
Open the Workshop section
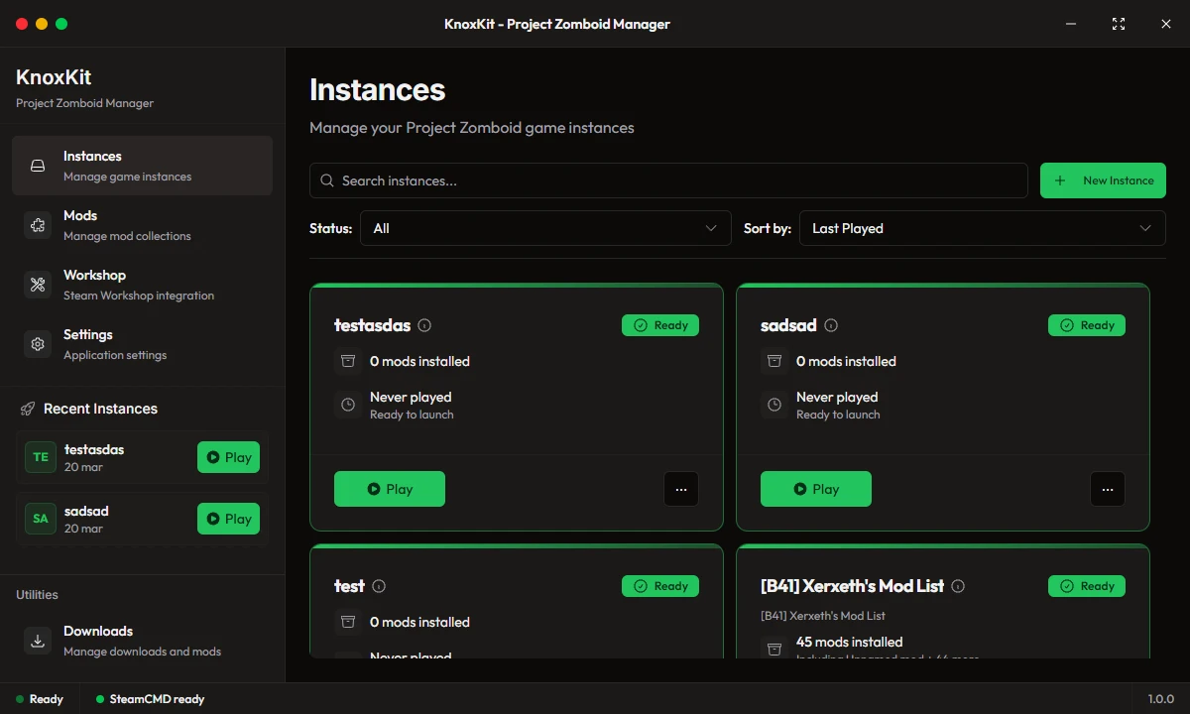click(143, 285)
